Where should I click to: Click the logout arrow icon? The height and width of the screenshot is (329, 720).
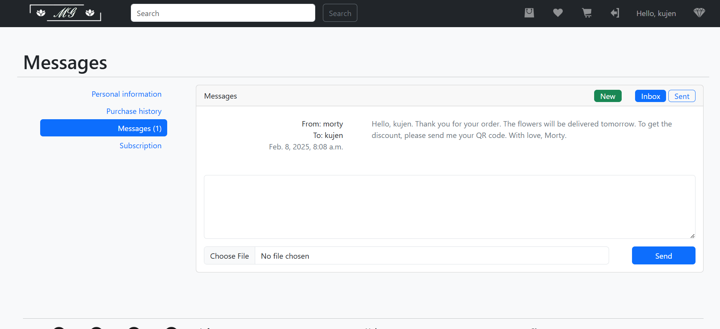click(615, 13)
